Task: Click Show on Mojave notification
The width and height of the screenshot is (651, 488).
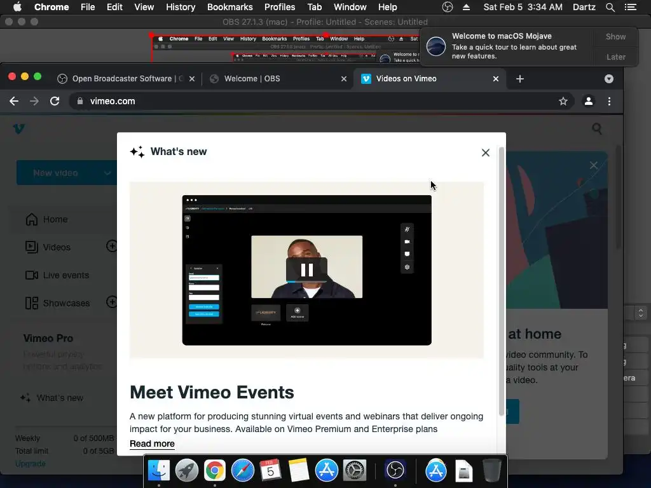Action: point(615,36)
